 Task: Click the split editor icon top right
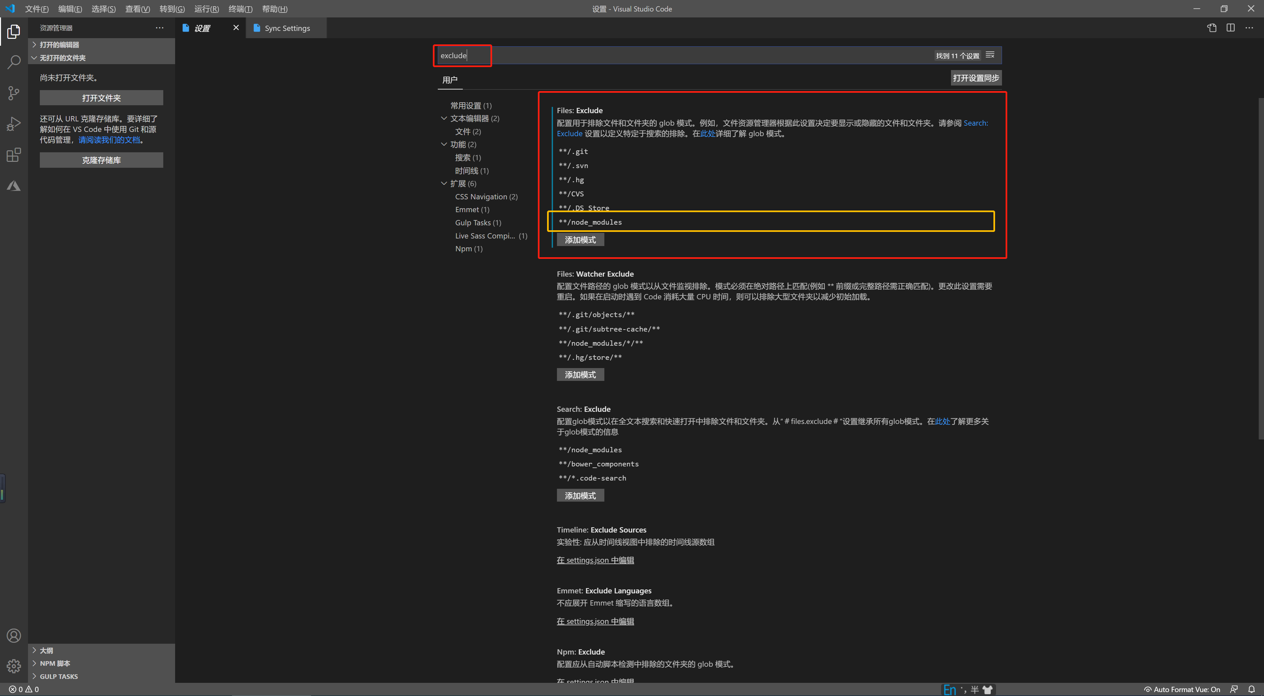tap(1231, 28)
